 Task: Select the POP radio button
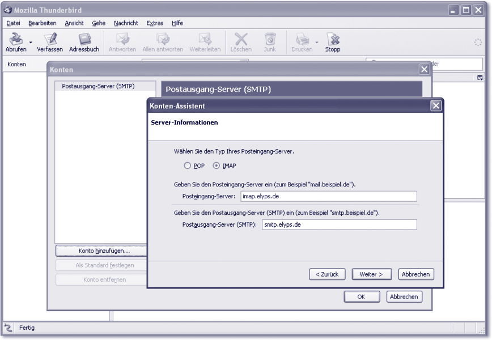(x=188, y=166)
